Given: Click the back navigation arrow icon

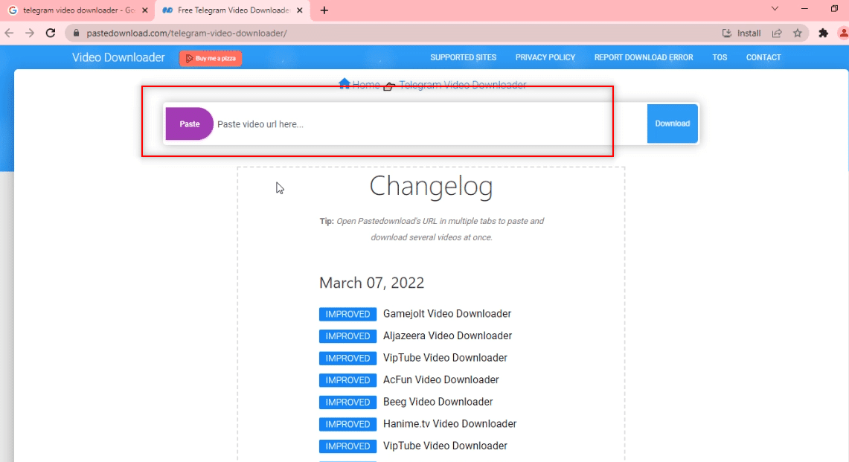Looking at the screenshot, I should tap(8, 33).
